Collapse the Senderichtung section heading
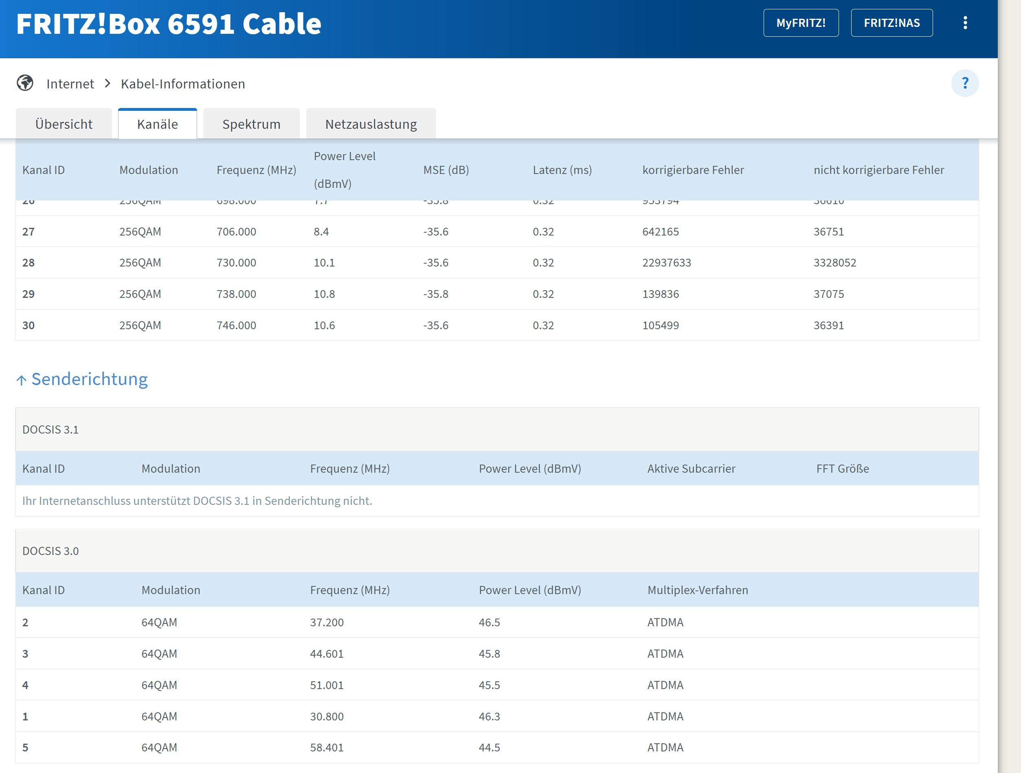 (90, 379)
